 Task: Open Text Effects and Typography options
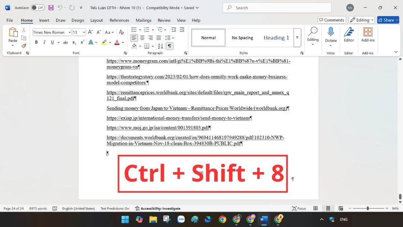pos(91,42)
